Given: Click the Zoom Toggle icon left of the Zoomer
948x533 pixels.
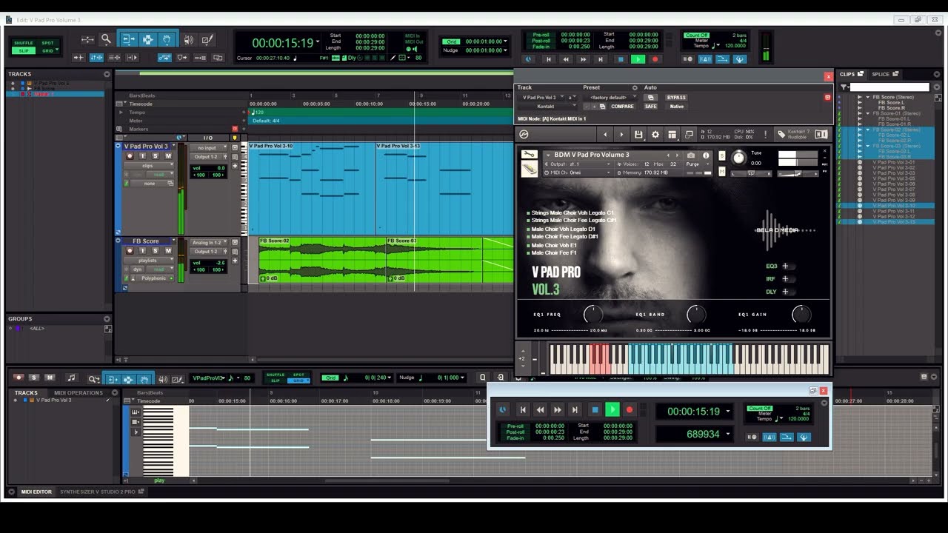Looking at the screenshot, I should pyautogui.click(x=87, y=40).
